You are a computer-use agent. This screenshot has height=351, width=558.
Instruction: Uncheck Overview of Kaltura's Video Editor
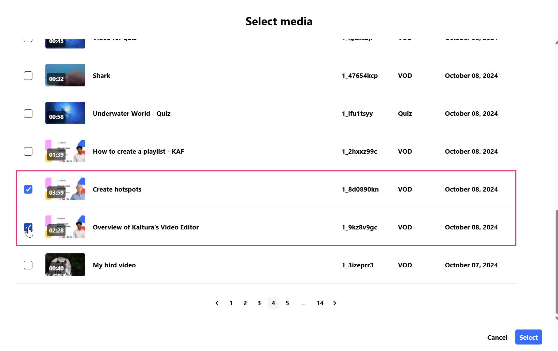click(28, 227)
